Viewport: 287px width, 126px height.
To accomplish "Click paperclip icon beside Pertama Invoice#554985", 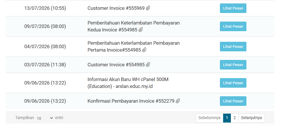I will pos(145,50).
